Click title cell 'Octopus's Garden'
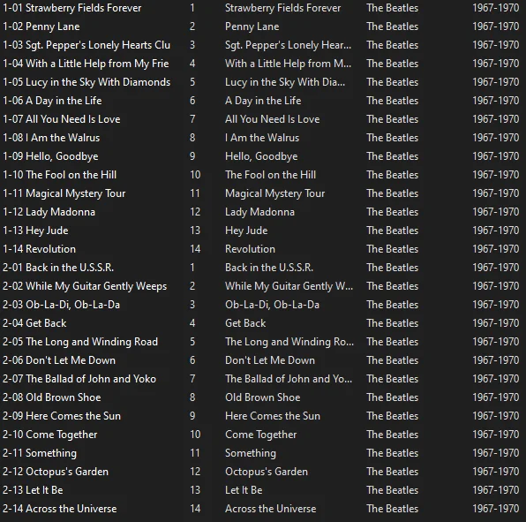Screen dimensions: 526x522 click(267, 472)
